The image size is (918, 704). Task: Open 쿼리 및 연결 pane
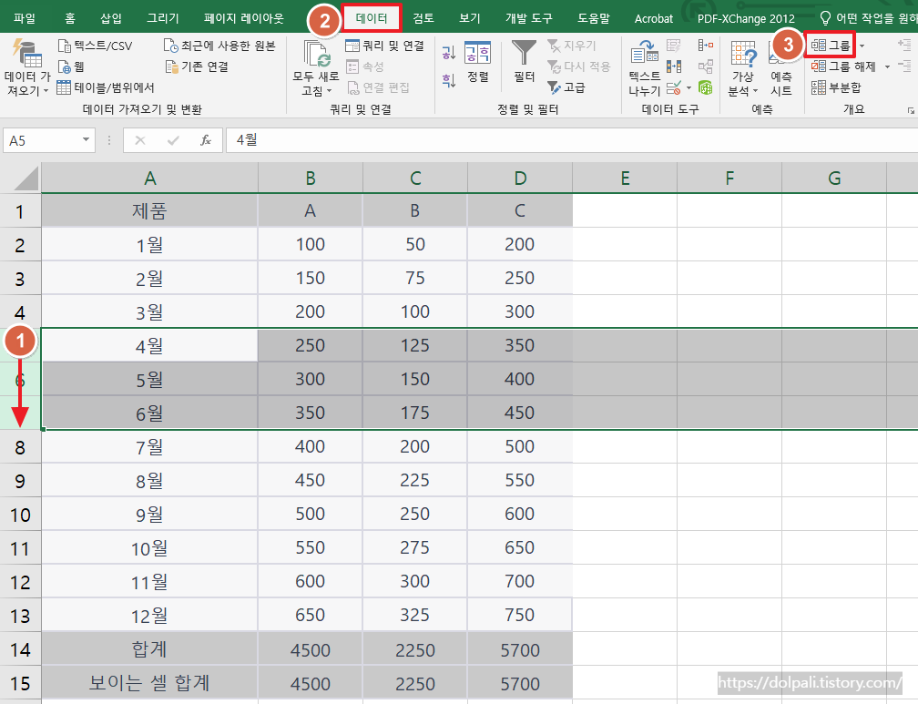(384, 46)
